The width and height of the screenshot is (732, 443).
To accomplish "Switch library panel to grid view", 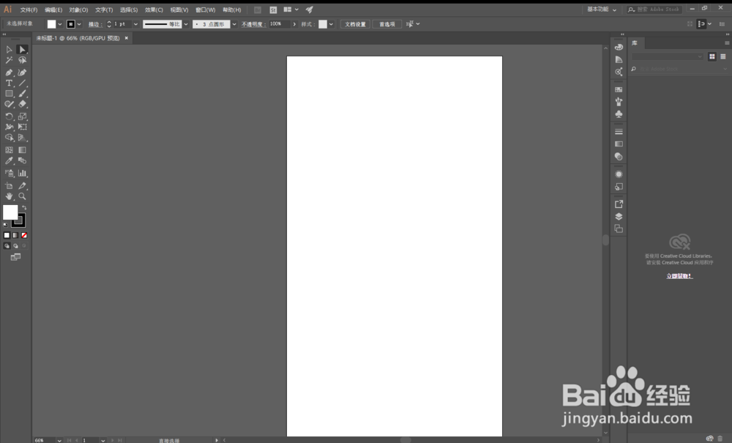I will pyautogui.click(x=712, y=56).
